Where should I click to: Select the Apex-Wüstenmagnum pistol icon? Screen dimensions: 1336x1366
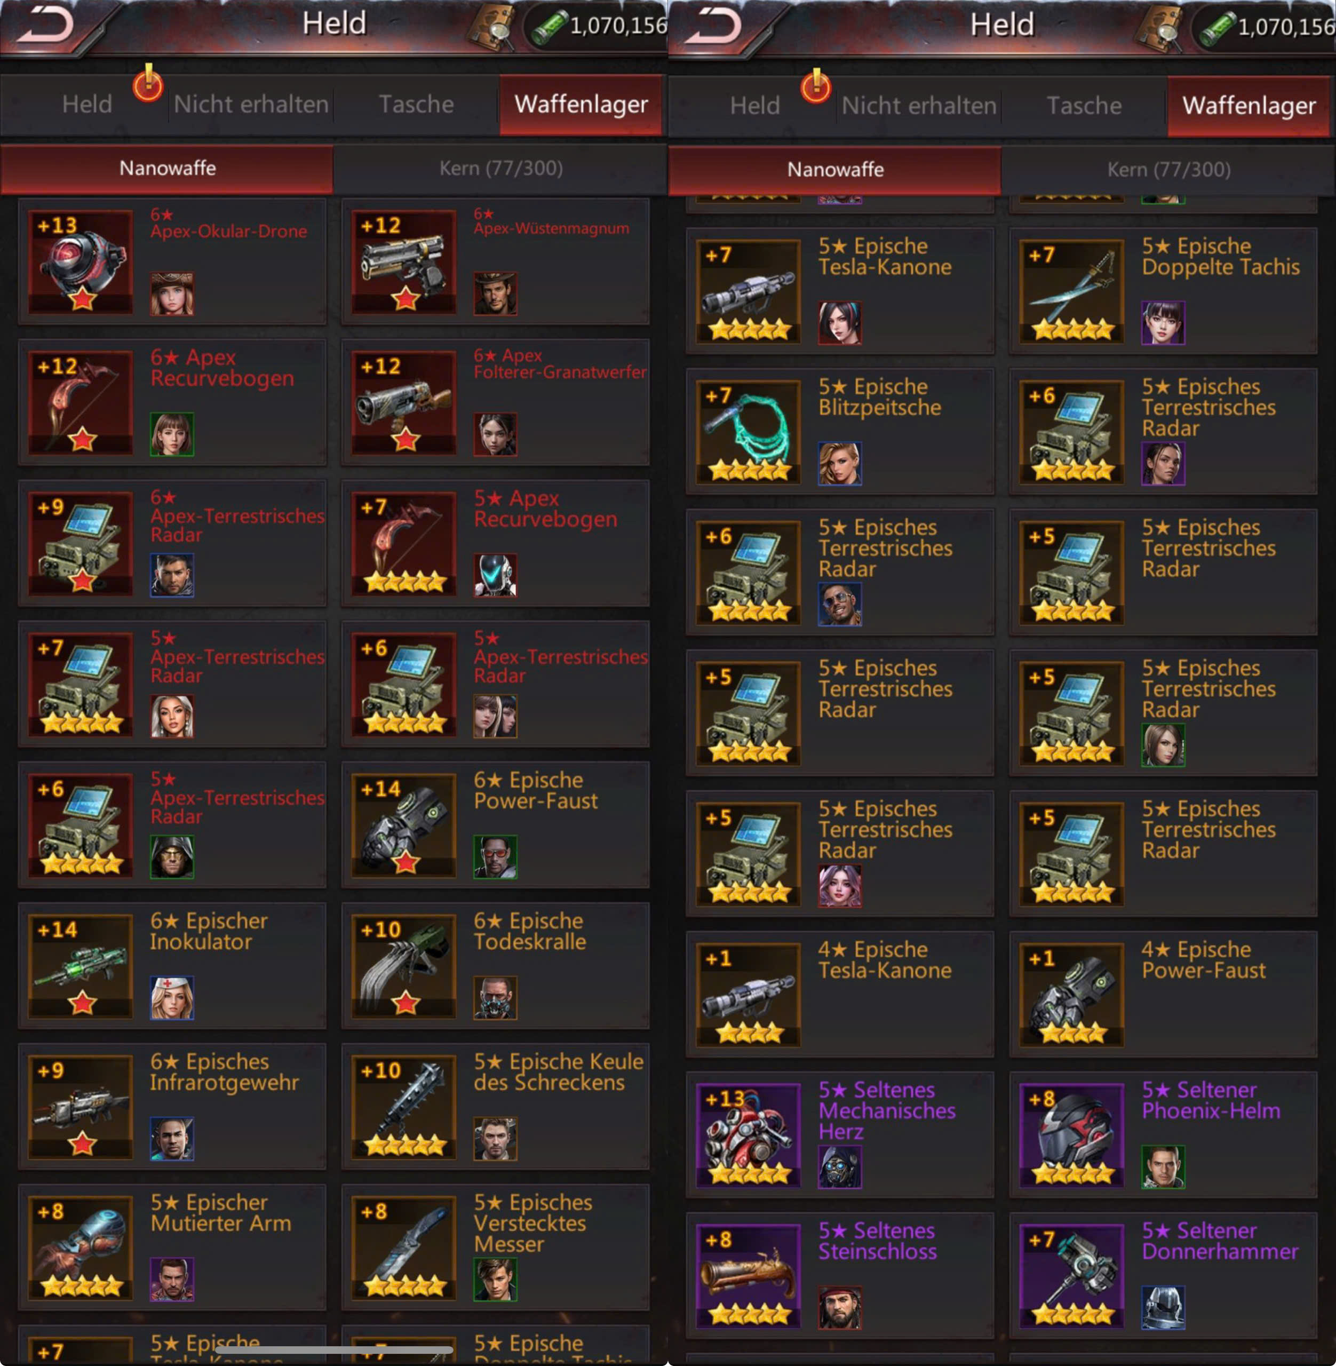click(403, 261)
